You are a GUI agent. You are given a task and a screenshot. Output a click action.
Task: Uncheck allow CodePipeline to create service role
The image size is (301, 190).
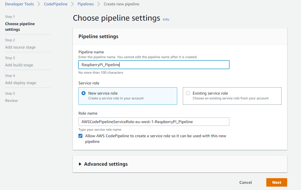(x=80, y=136)
